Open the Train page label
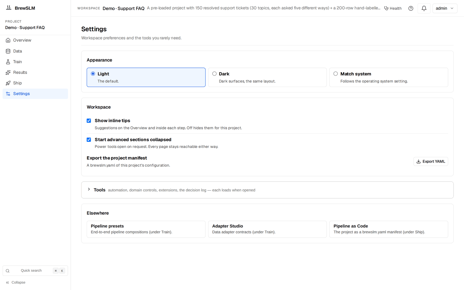 17,62
